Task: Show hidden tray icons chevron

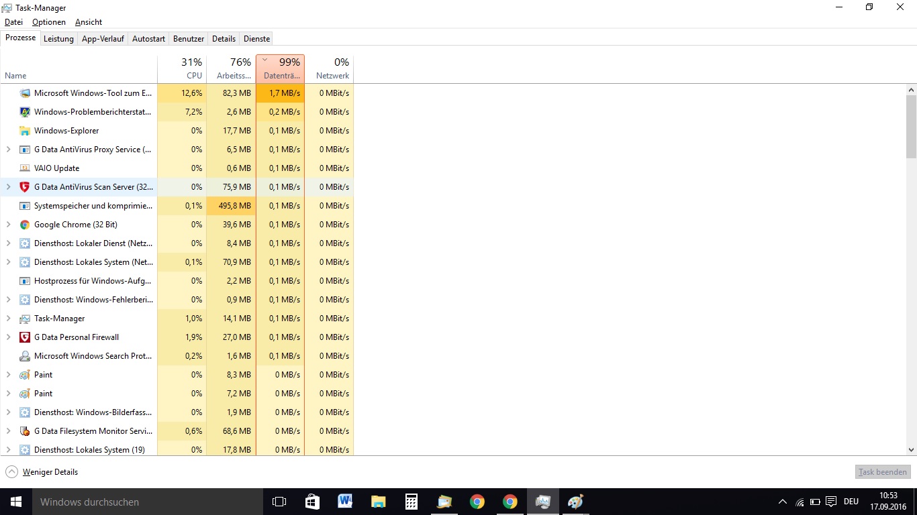Action: point(783,502)
